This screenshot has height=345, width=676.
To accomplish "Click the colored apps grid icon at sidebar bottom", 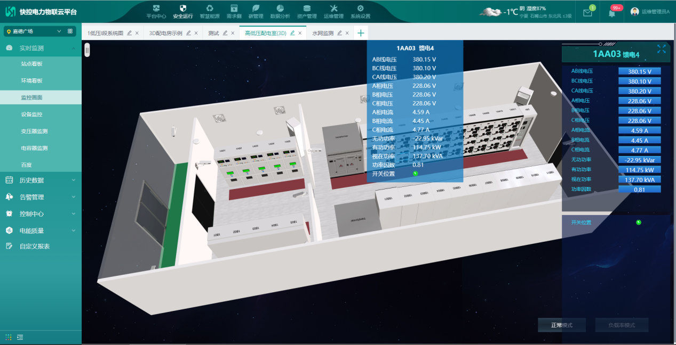I will pos(9,337).
